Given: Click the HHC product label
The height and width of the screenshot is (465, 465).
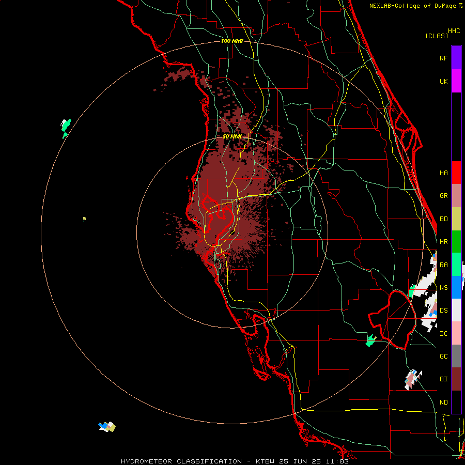Looking at the screenshot, I should click(x=454, y=31).
